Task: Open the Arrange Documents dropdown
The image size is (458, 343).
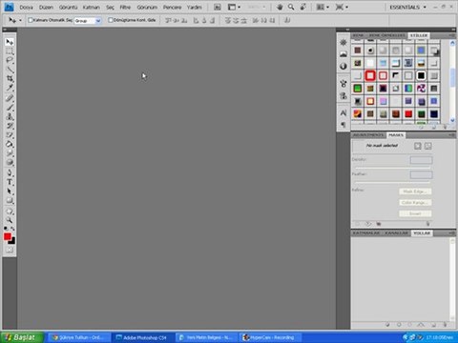Action: click(x=323, y=7)
